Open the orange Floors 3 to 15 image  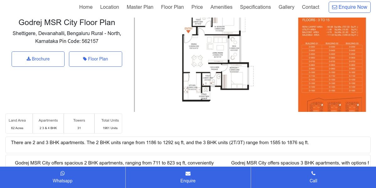332,65
